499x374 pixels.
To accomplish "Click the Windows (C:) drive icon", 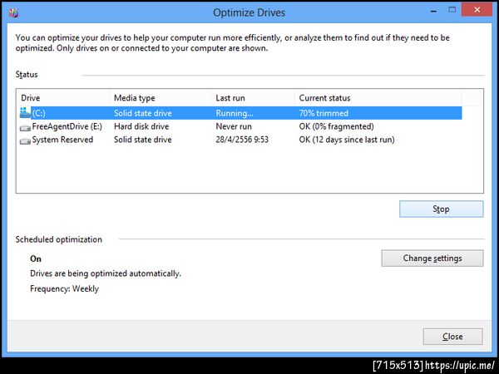I will click(x=24, y=112).
